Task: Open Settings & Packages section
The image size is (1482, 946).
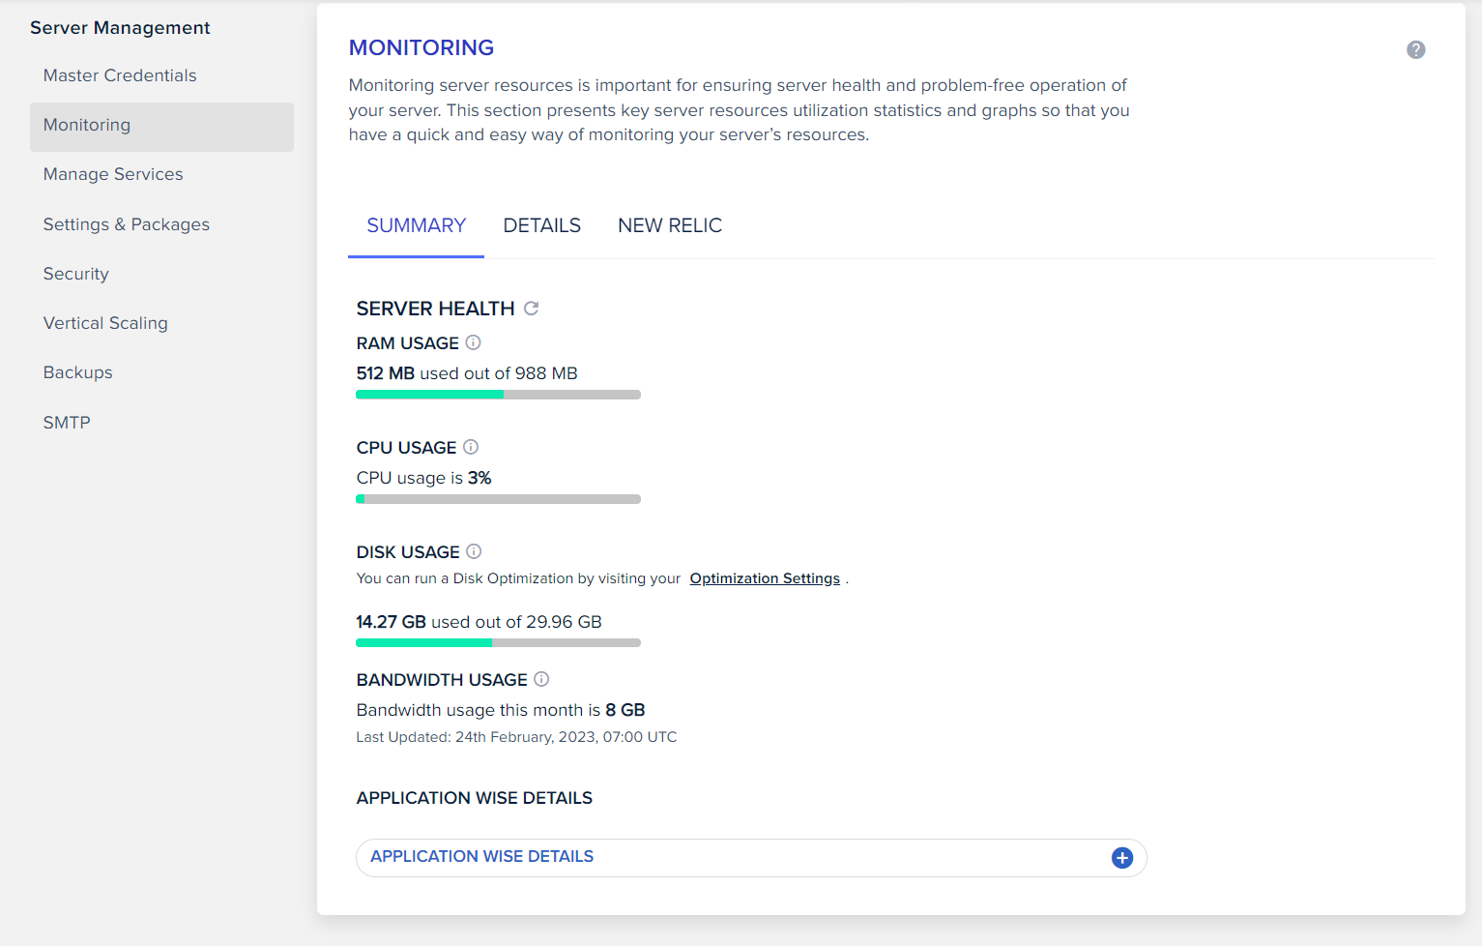Action: click(x=127, y=224)
